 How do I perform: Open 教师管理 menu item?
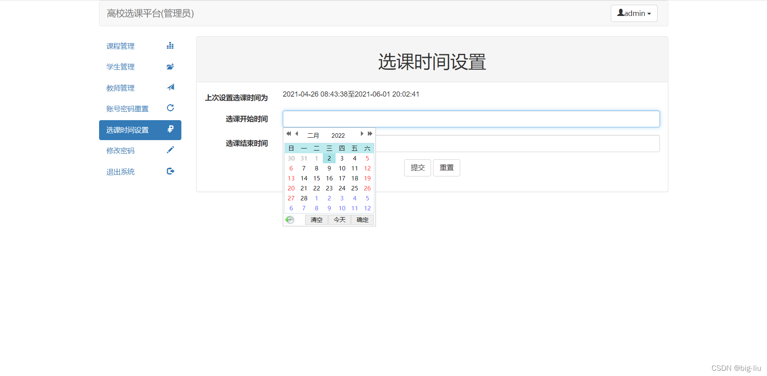coord(140,88)
